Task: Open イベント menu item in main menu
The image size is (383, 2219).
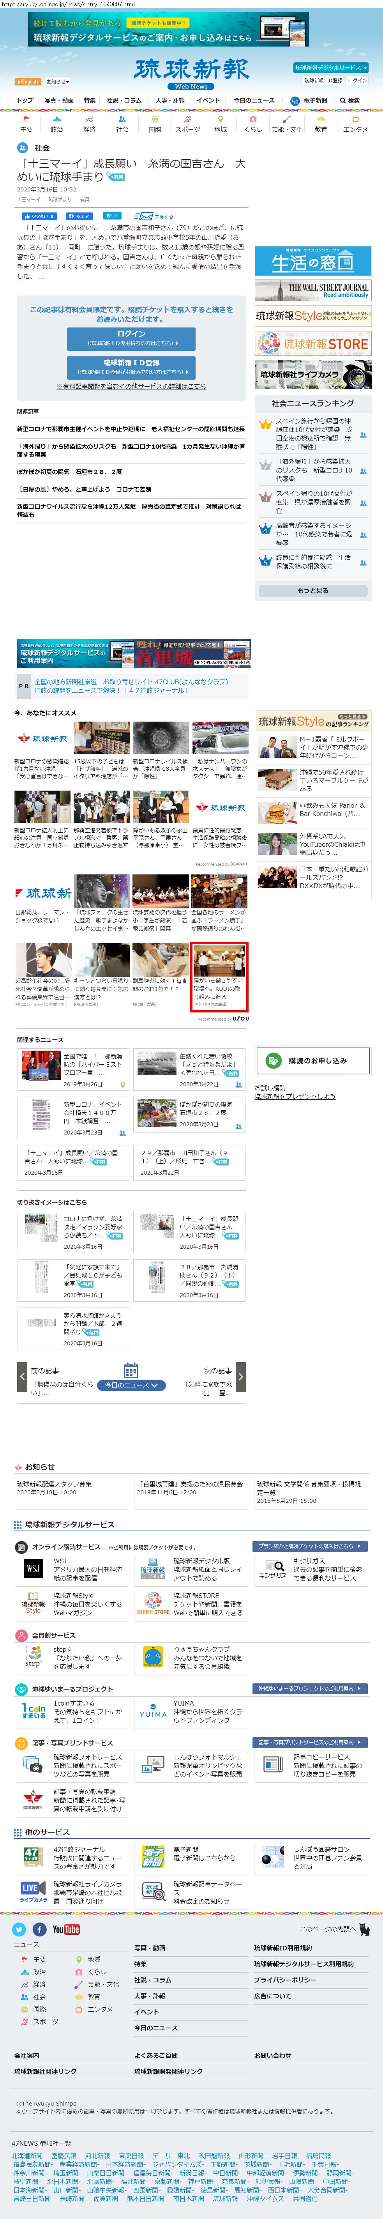Action: (x=208, y=101)
